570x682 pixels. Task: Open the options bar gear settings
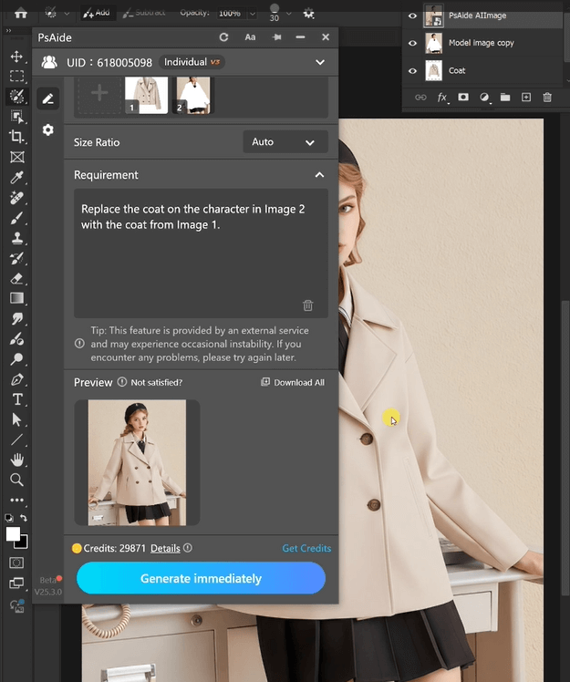pyautogui.click(x=308, y=14)
